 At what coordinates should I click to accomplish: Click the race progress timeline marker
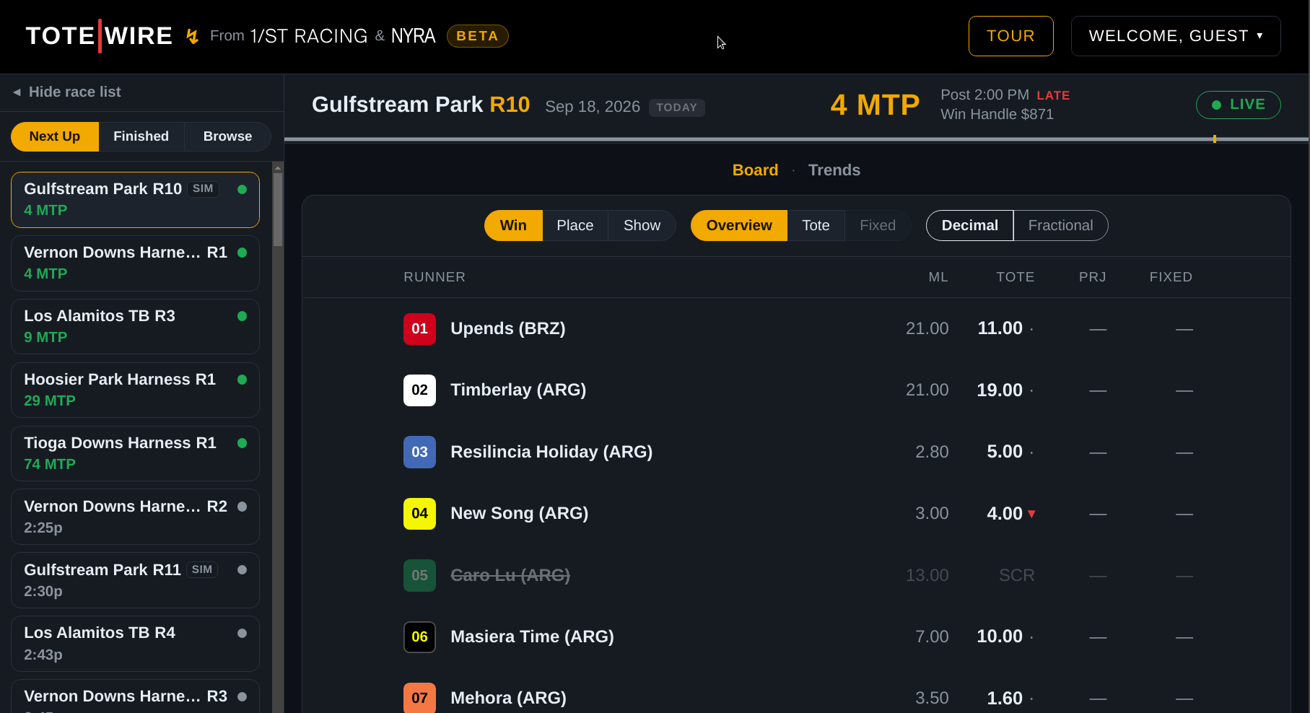point(1215,139)
